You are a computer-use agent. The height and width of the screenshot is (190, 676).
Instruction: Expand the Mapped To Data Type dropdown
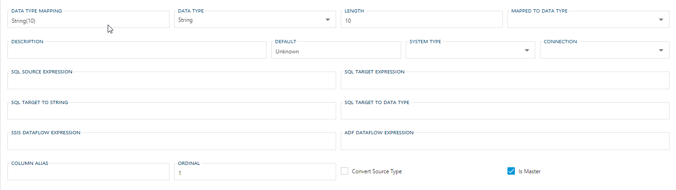661,20
